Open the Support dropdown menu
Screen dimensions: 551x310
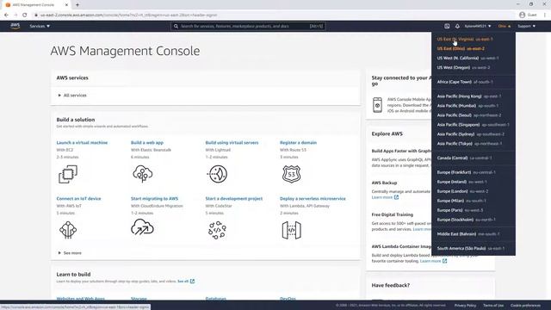tap(526, 26)
